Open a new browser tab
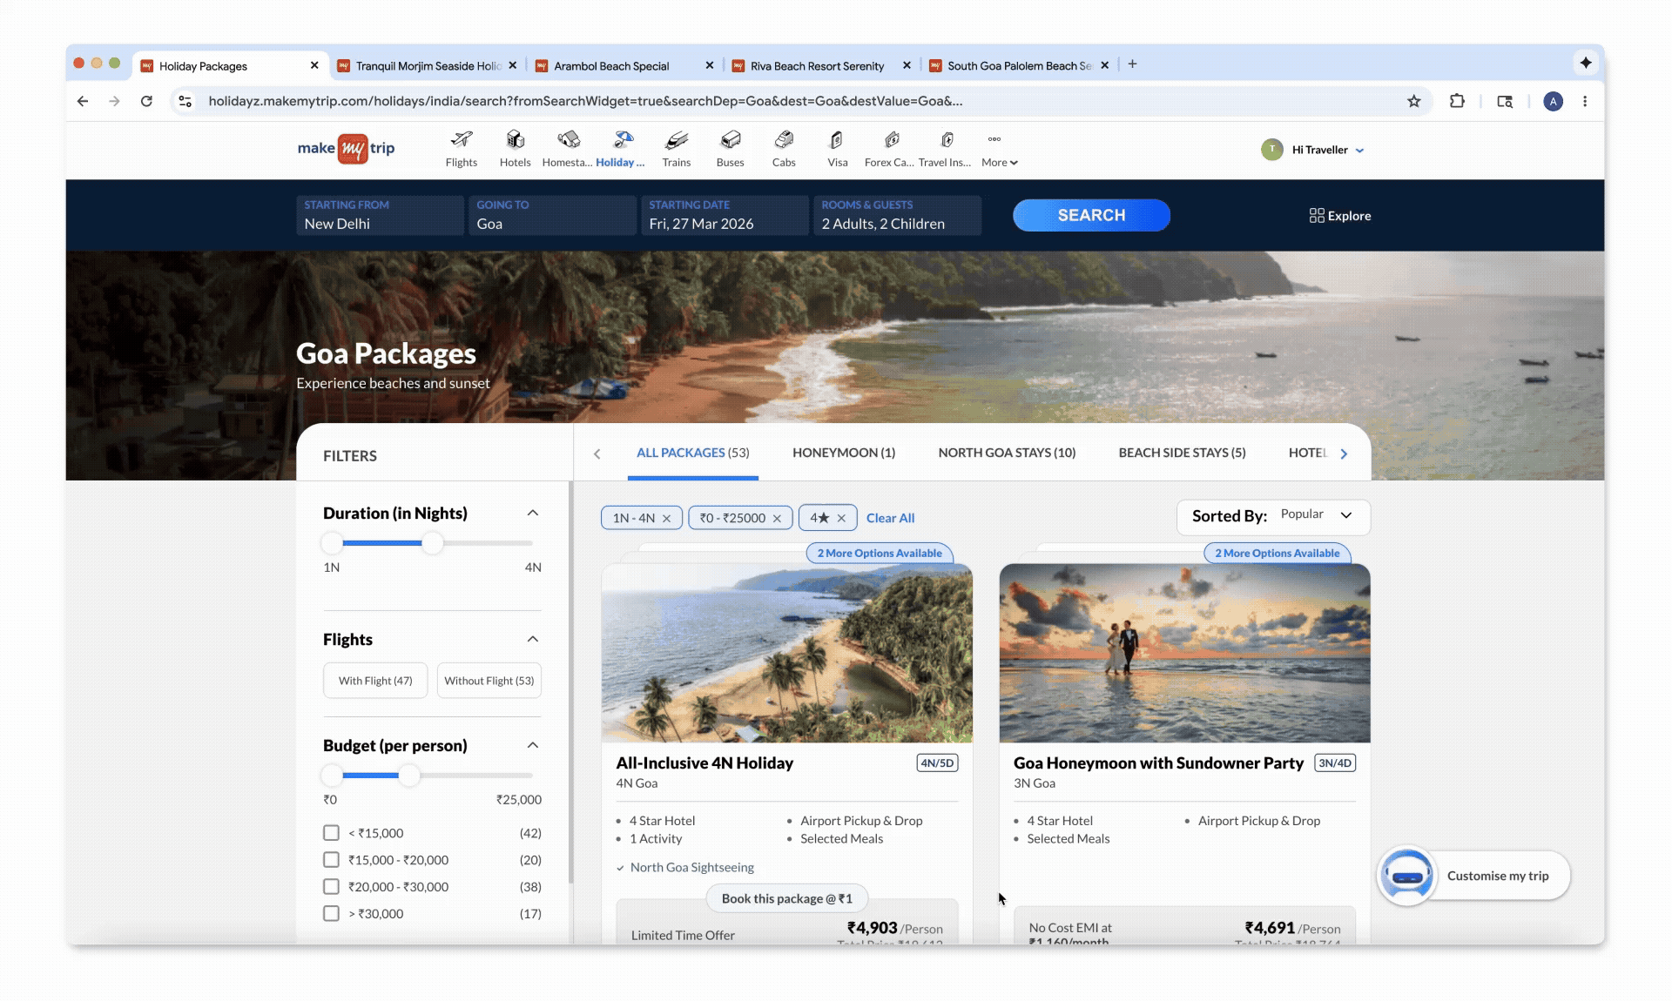The height and width of the screenshot is (1001, 1672). coord(1132,64)
